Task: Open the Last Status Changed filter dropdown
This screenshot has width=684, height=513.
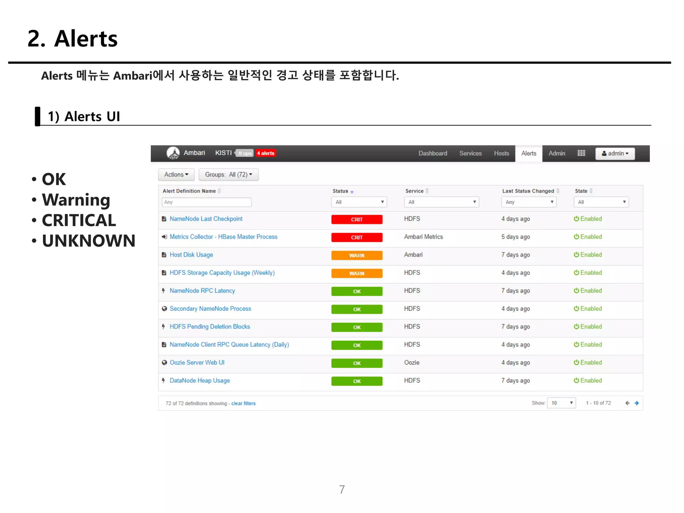Action: 529,202
